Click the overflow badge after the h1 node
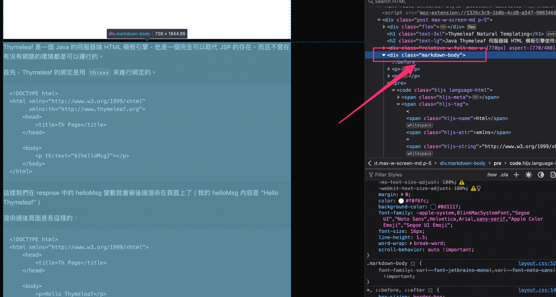This screenshot has height=297, width=556. (x=551, y=34)
